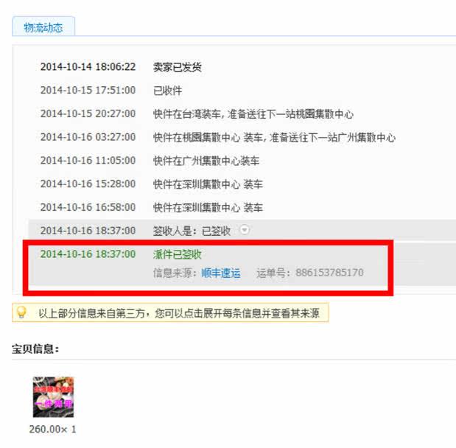This screenshot has width=456, height=448.
Task: Click the 信息来源 label
Action: (x=175, y=273)
